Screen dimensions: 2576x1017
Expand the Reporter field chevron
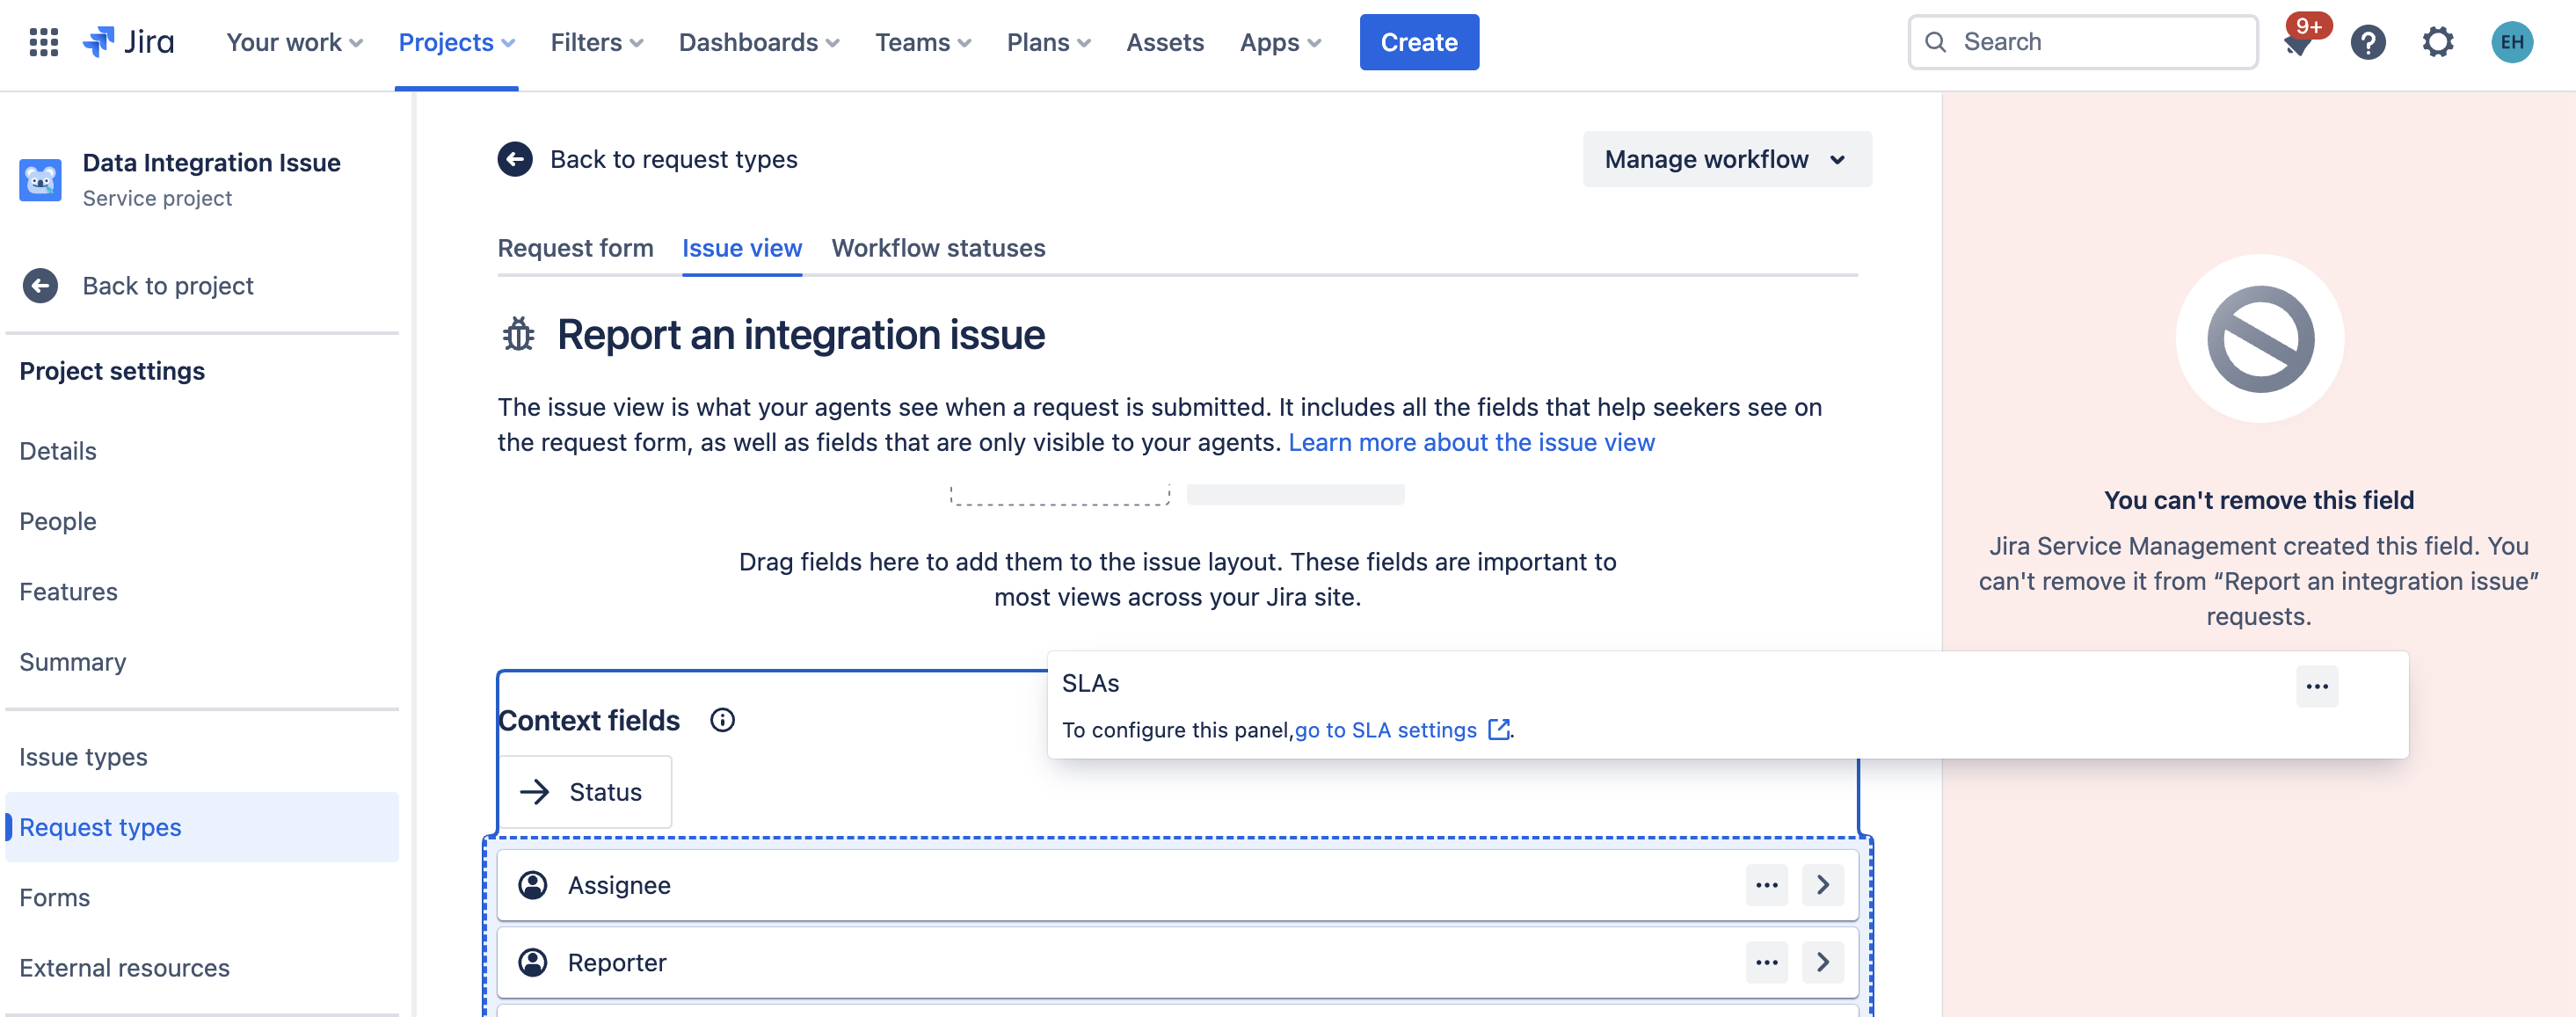[x=1822, y=962]
